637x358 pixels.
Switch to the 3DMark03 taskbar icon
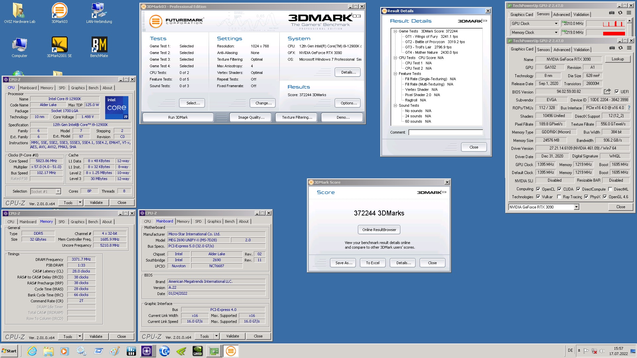coord(231,351)
